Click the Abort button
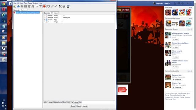The width and height of the screenshot is (196, 110). click(x=79, y=106)
